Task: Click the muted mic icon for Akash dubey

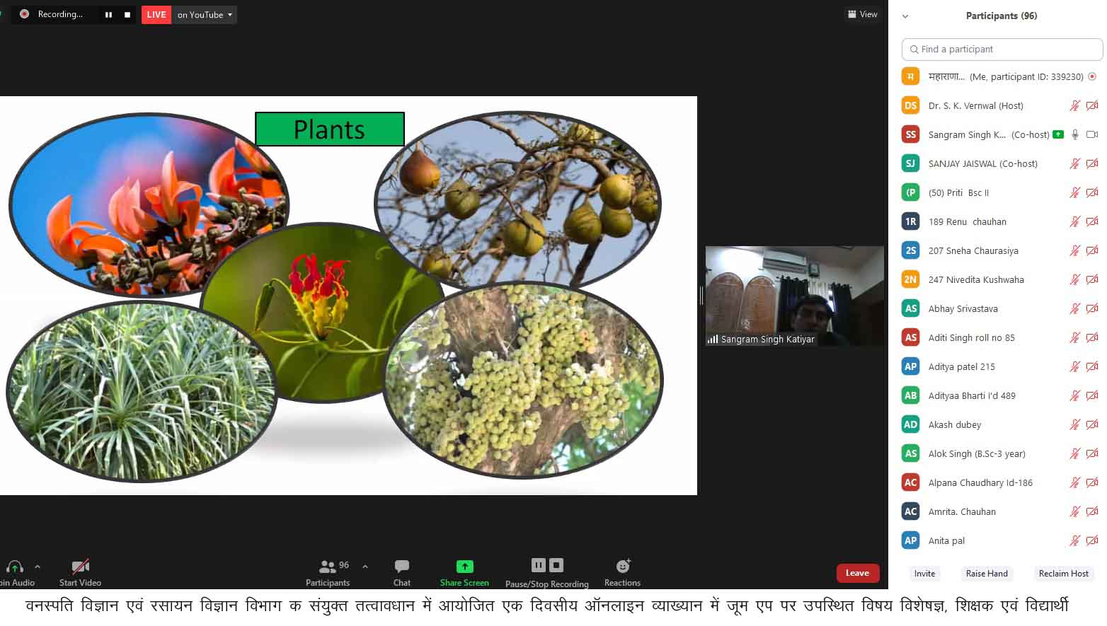Action: click(x=1074, y=424)
